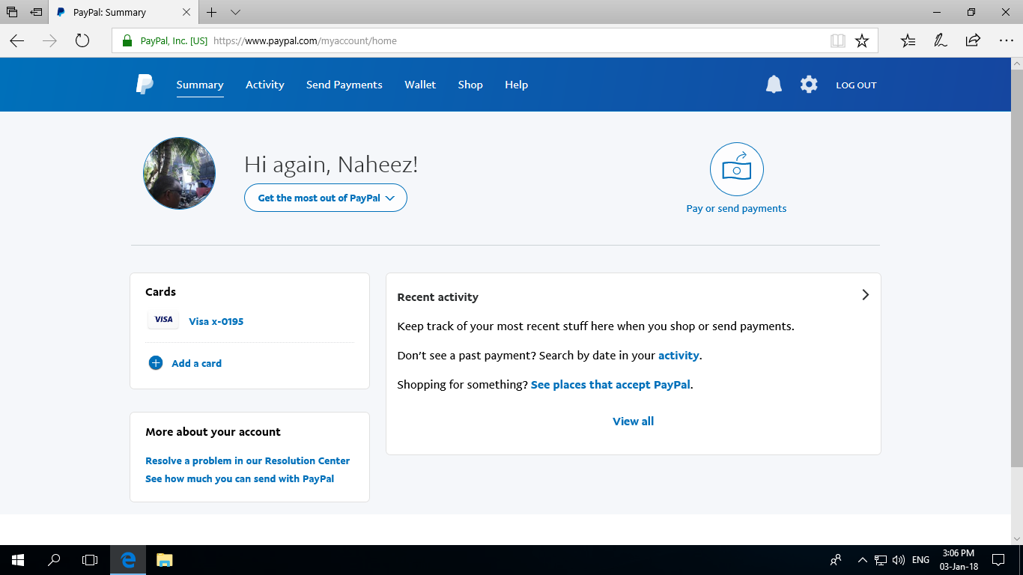Image resolution: width=1023 pixels, height=575 pixels.
Task: Click ENG language indicator in tray
Action: 920,559
